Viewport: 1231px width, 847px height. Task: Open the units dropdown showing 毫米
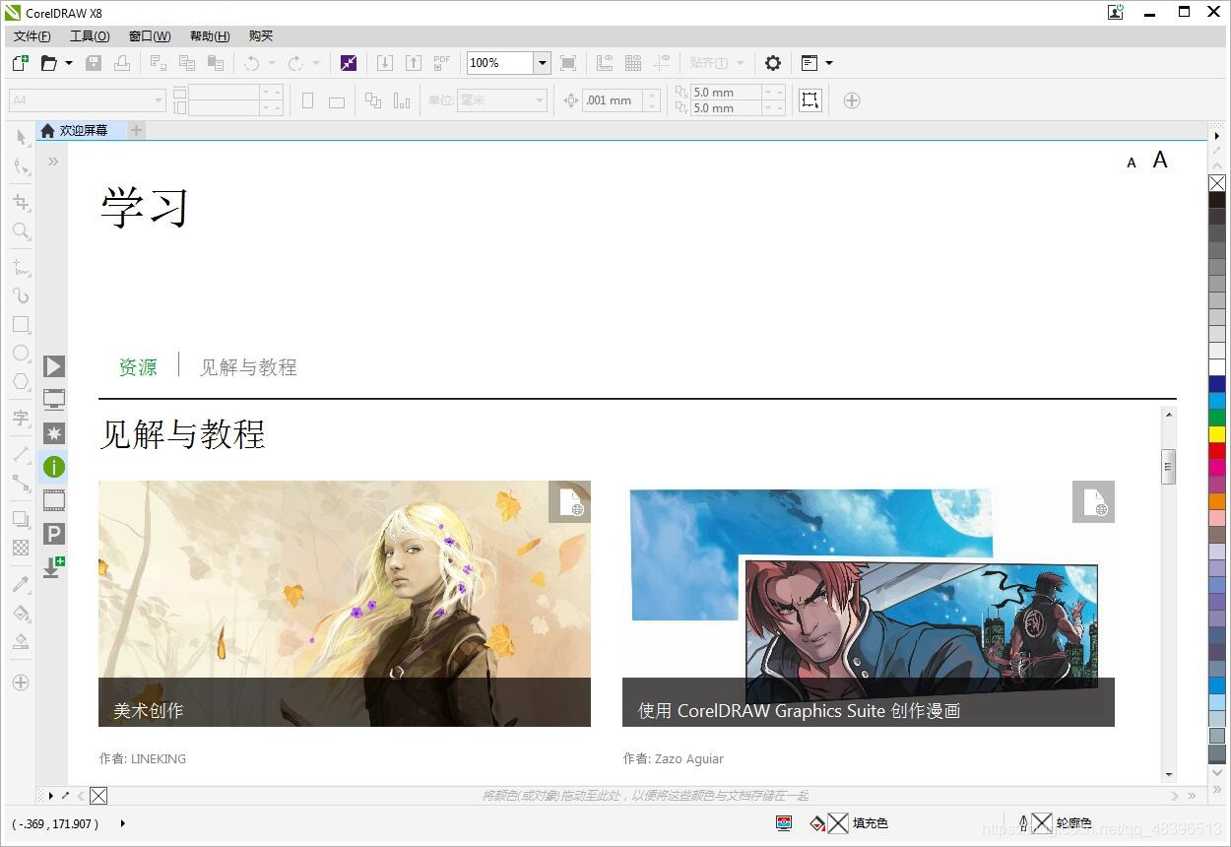click(539, 99)
